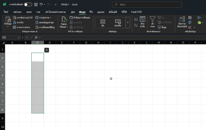Import data From Table/Range

tap(22, 27)
